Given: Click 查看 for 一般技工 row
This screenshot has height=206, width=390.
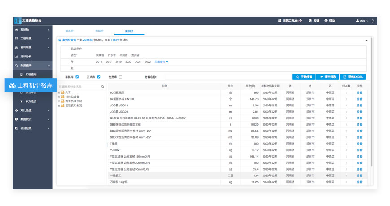Looking at the screenshot, I should click(x=359, y=175).
